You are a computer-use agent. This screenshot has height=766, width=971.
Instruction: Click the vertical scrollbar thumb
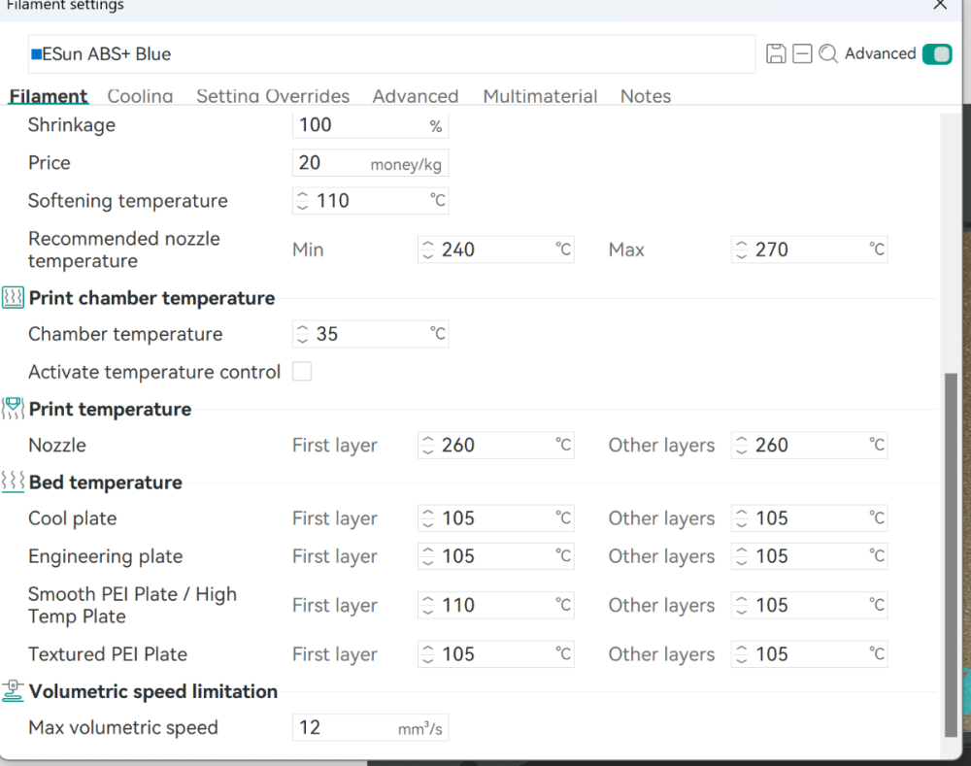tap(952, 555)
